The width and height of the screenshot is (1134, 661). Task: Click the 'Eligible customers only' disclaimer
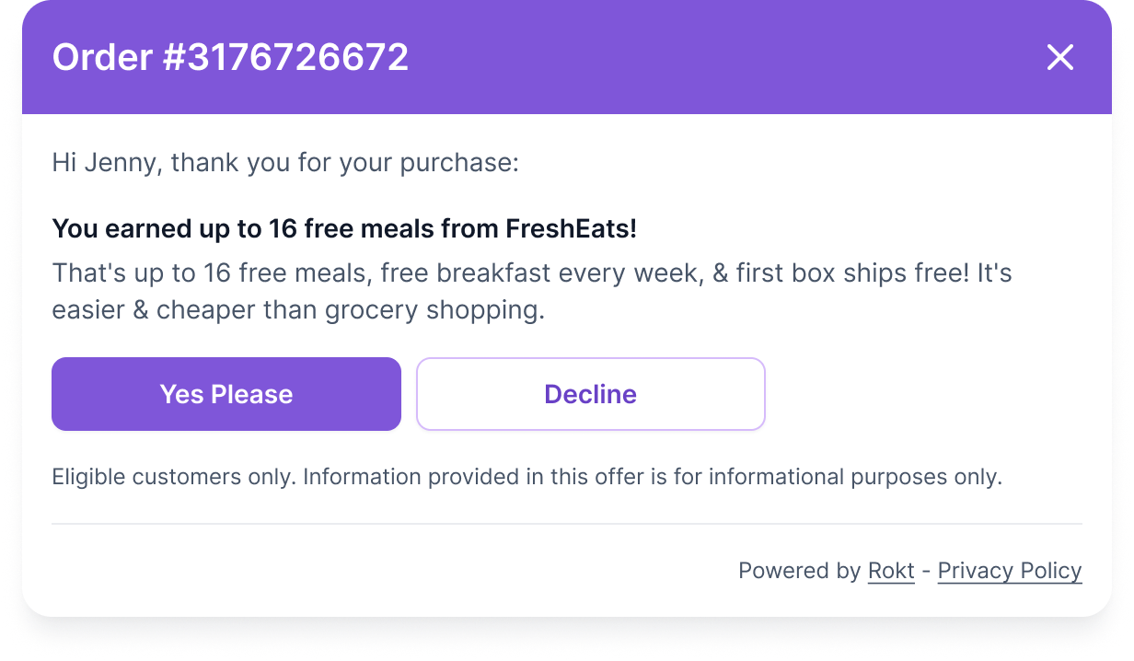(x=526, y=477)
